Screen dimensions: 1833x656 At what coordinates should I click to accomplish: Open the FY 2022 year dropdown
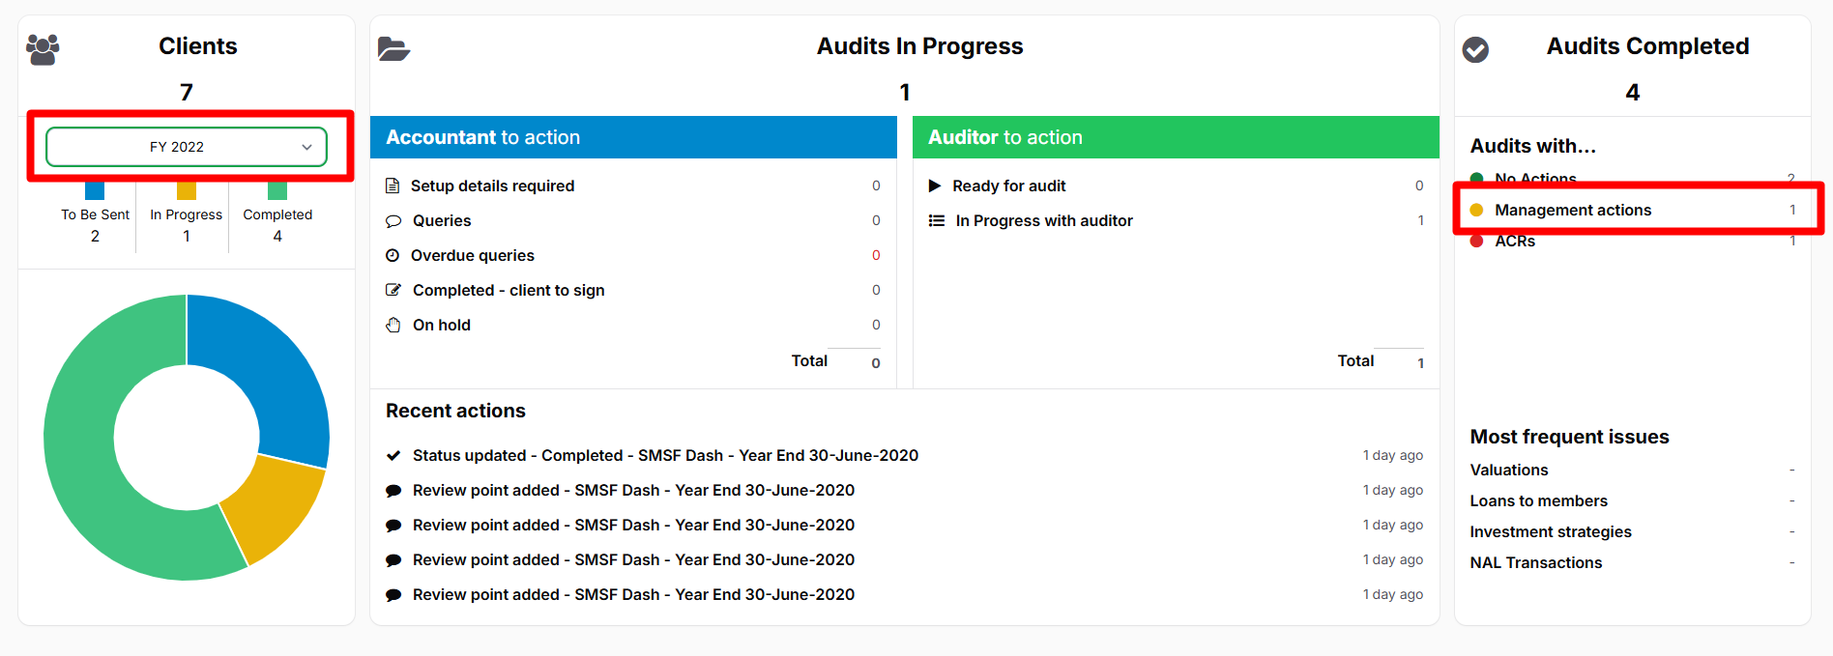tap(187, 147)
